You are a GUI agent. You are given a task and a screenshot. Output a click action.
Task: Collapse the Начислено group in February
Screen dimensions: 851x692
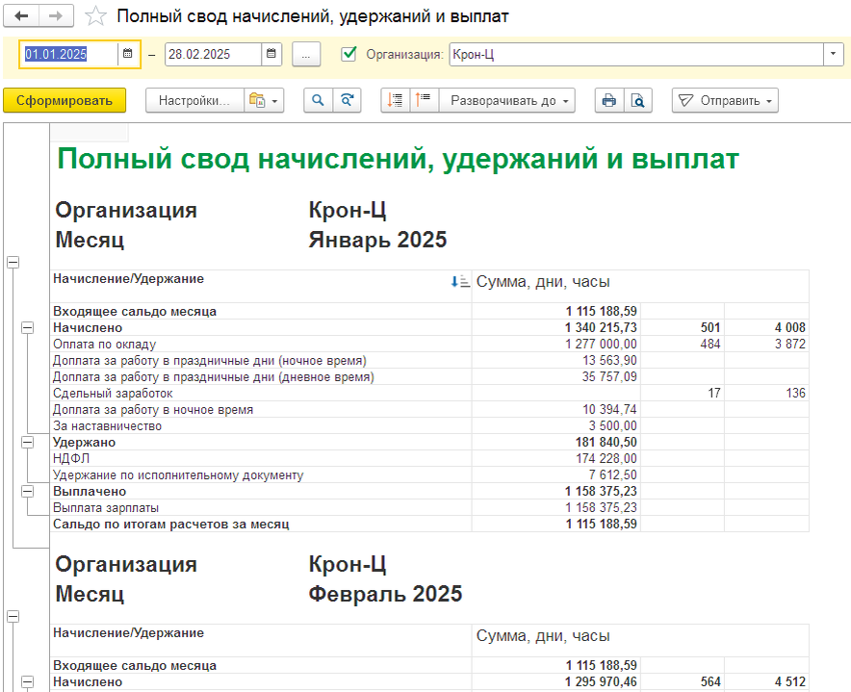[x=27, y=681]
